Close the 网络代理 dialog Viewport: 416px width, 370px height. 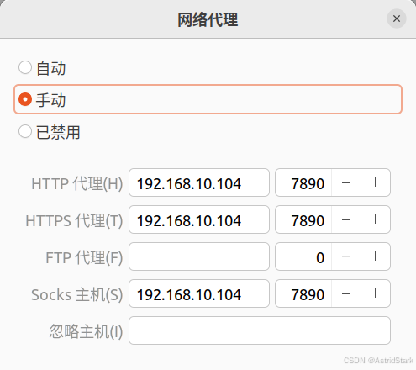tap(397, 18)
